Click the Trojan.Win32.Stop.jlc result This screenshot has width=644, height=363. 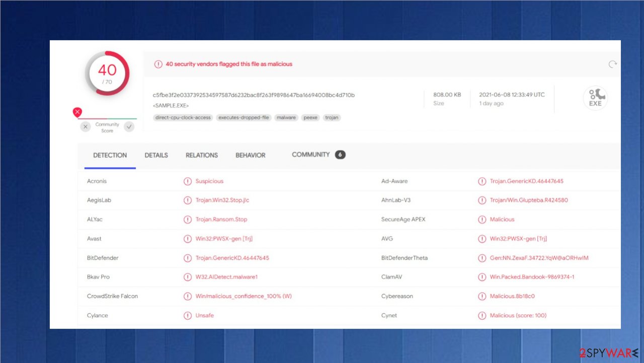(x=222, y=200)
